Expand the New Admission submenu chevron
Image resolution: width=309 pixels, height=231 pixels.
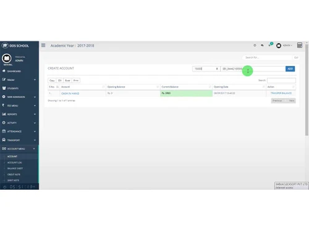(x=35, y=97)
